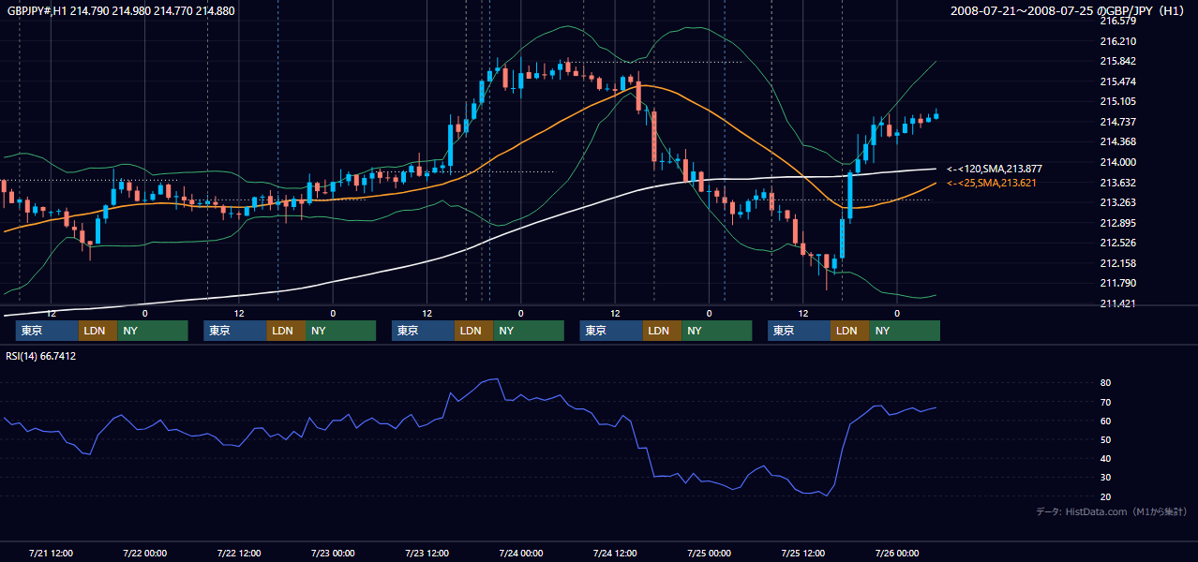The width and height of the screenshot is (1198, 562).
Task: Click price axis label 213.632
Action: 1118,183
